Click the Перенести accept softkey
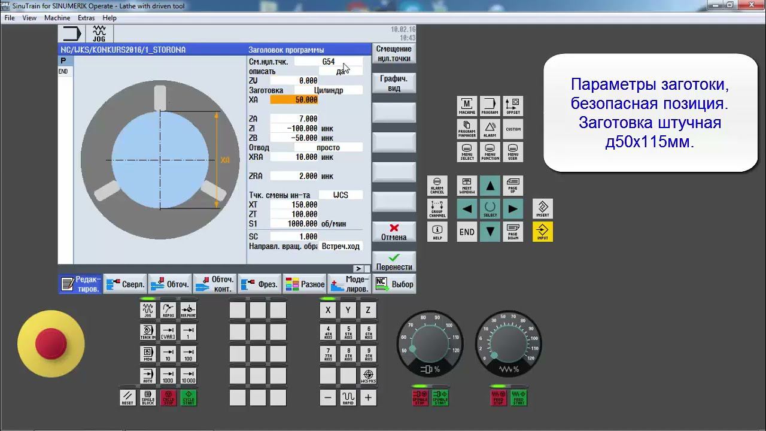 (x=394, y=262)
